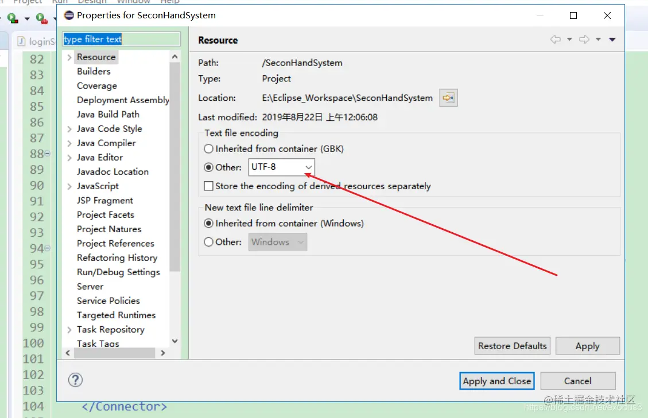
Task: Open the forward history dropdown arrow
Action: [598, 39]
